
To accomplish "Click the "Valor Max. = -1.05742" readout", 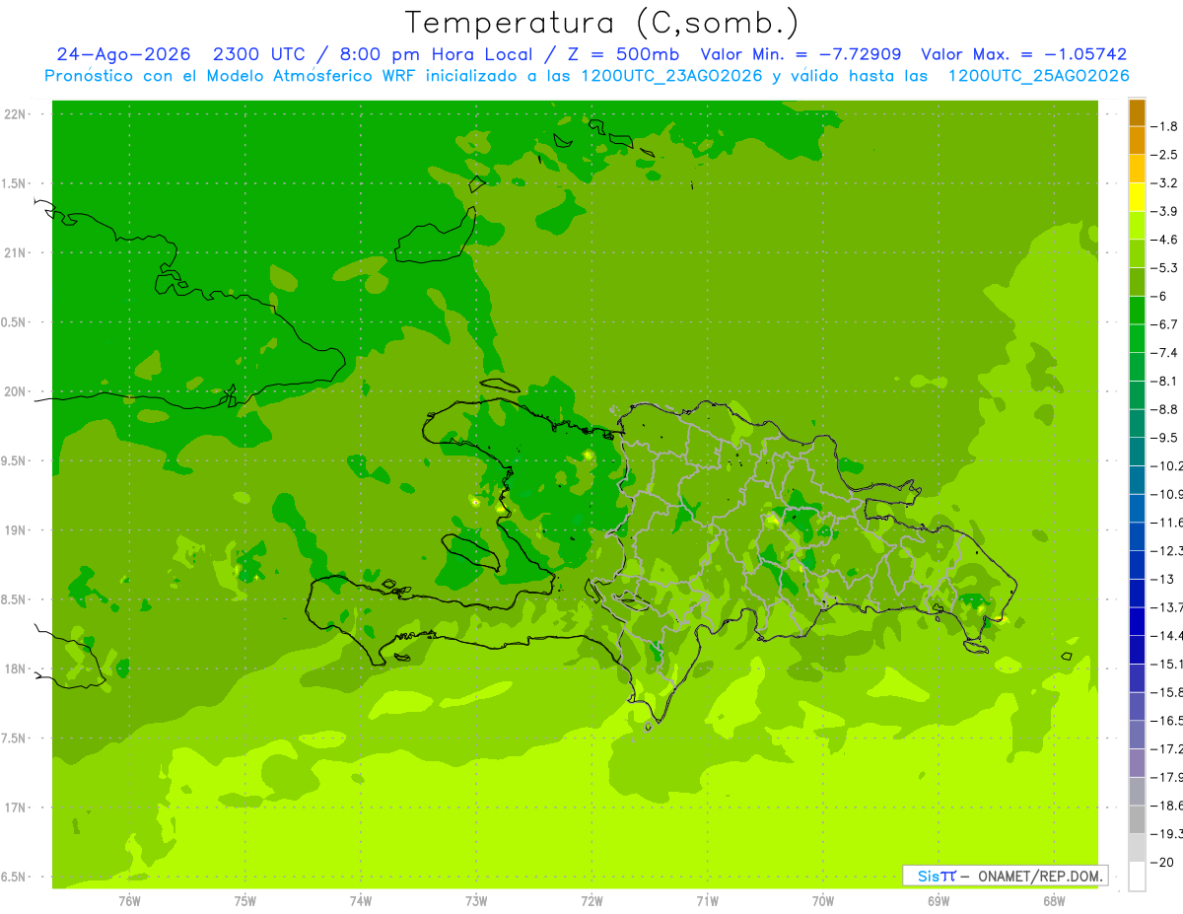I will pos(1023,54).
